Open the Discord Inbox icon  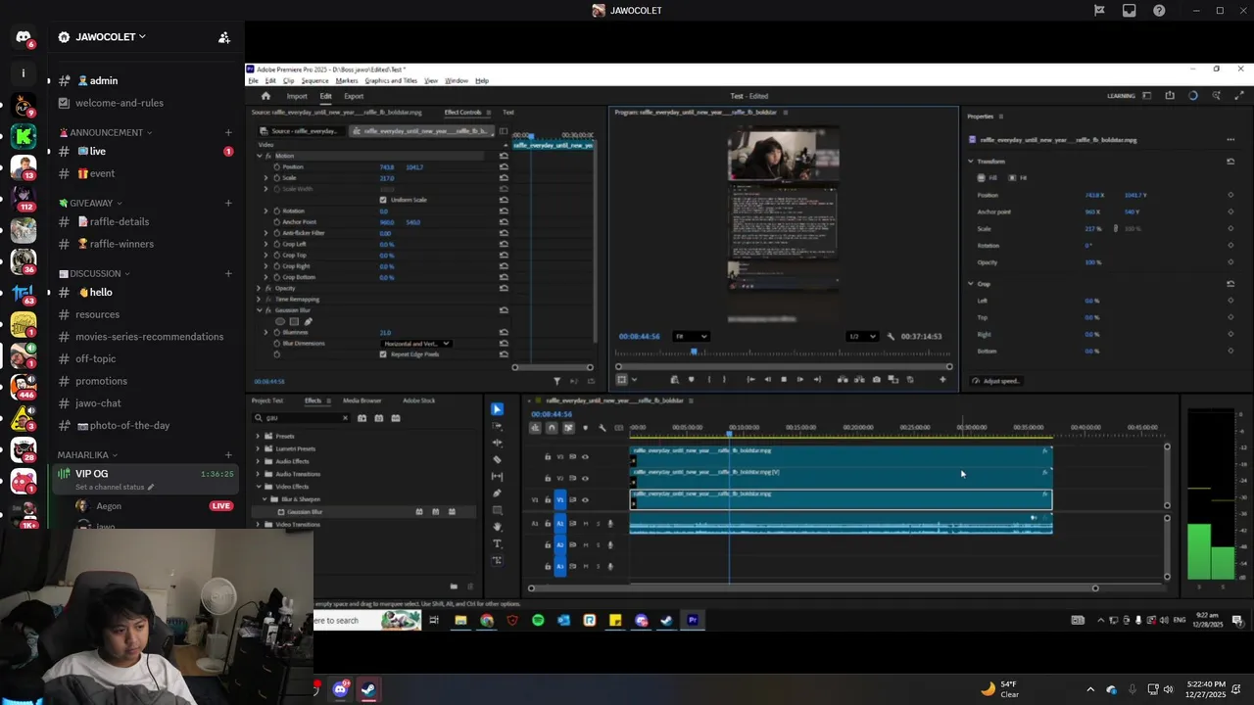(1130, 11)
